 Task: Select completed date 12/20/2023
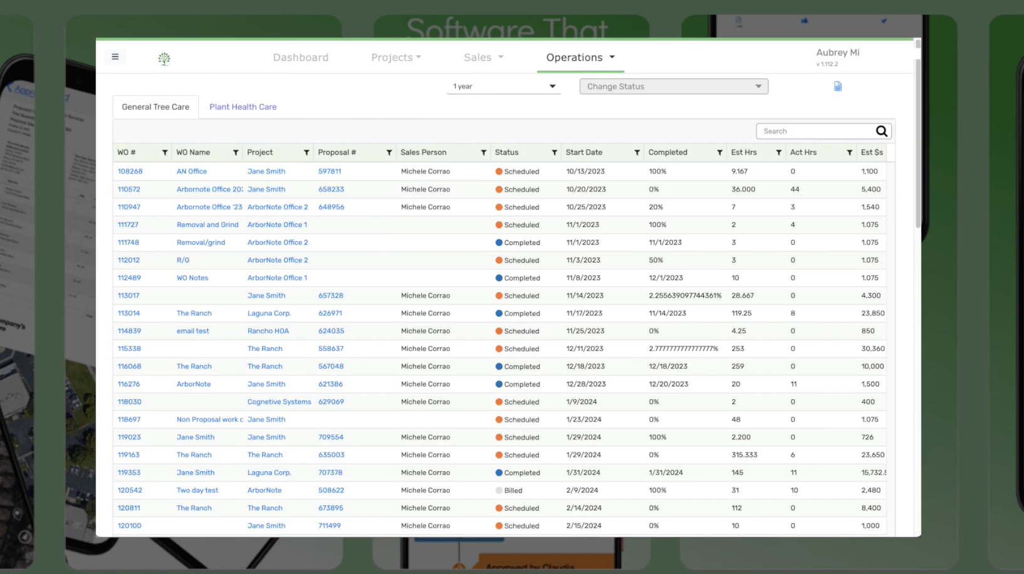[669, 384]
